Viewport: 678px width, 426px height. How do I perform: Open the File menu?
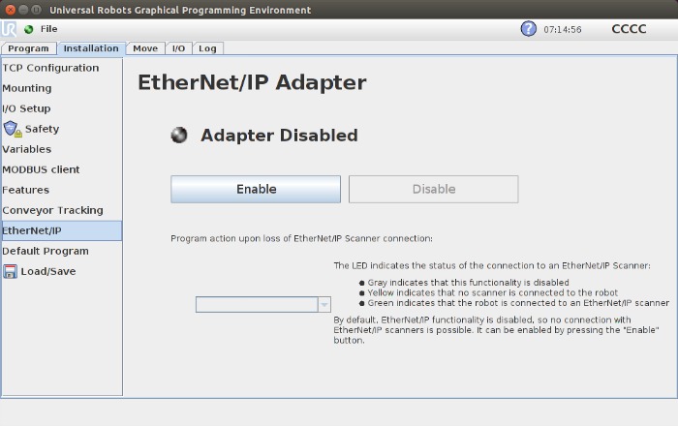[x=48, y=29]
